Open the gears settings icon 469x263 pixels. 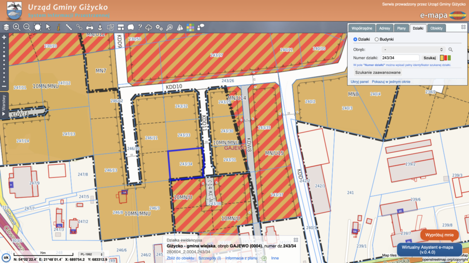[x=159, y=27]
